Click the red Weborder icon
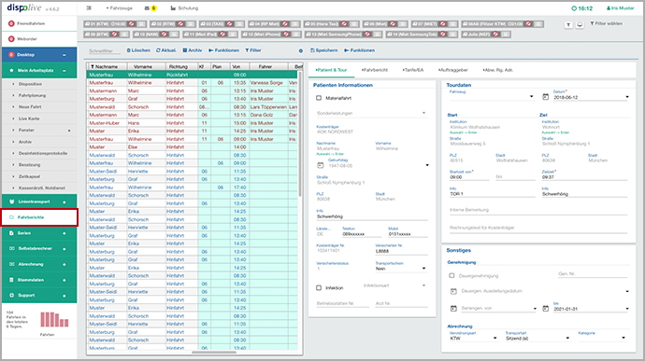 pos(11,39)
